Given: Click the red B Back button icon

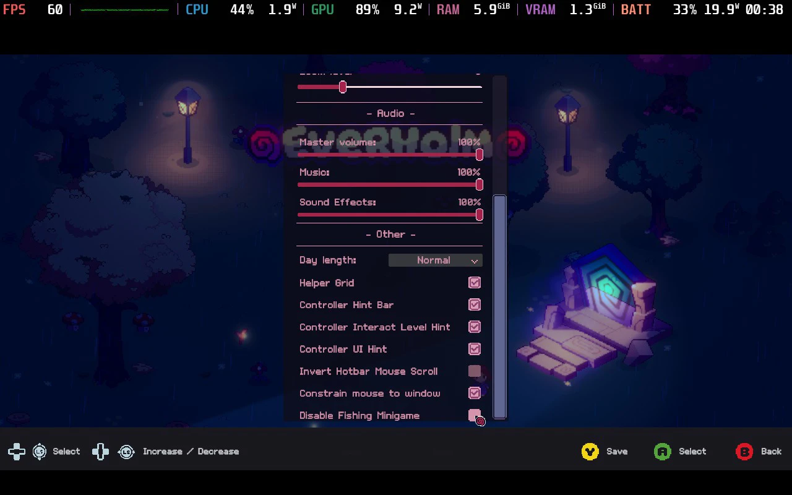Looking at the screenshot, I should coord(744,452).
